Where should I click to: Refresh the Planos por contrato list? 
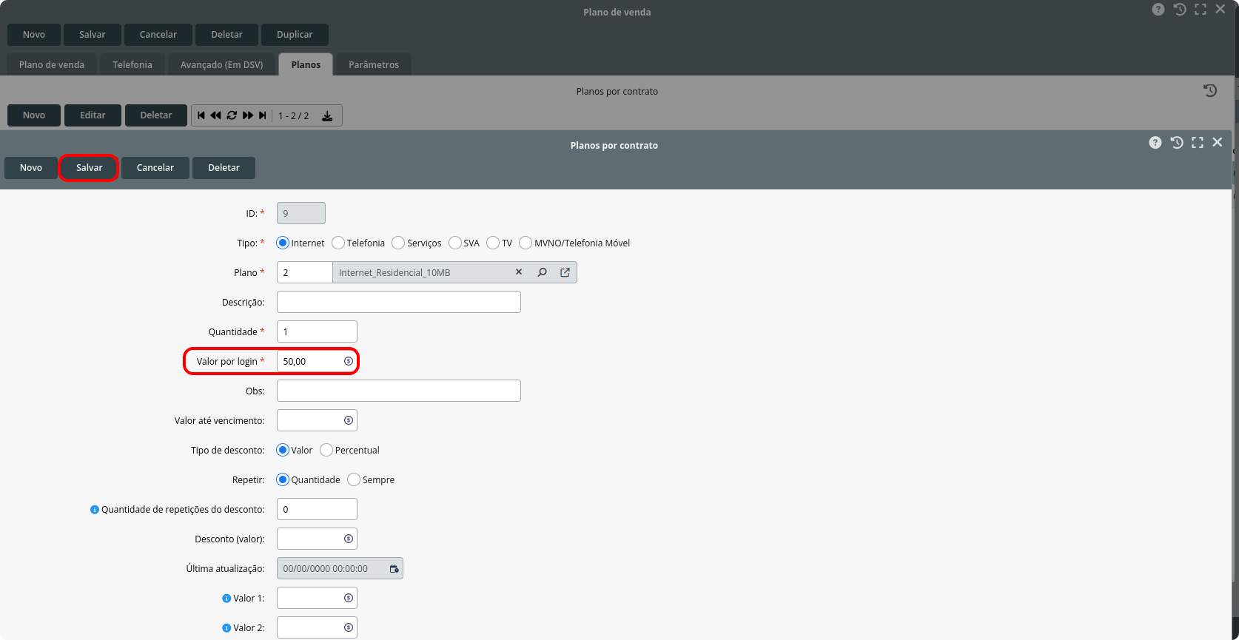click(232, 115)
